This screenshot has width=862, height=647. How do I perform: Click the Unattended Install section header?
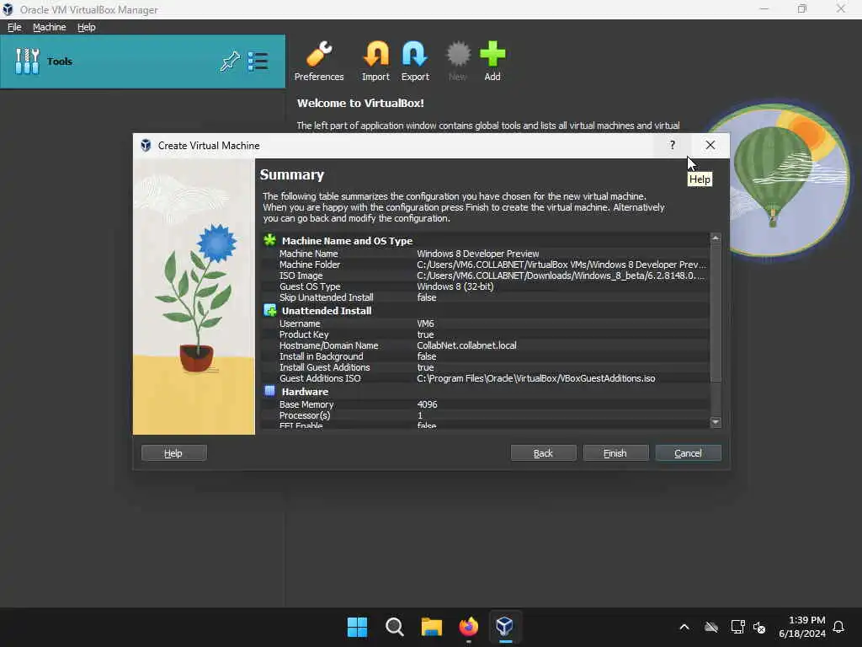[327, 311]
